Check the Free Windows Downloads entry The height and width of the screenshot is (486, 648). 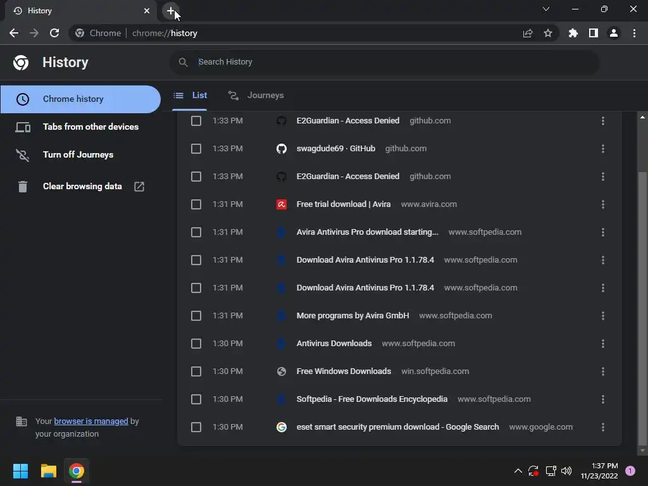tap(196, 371)
